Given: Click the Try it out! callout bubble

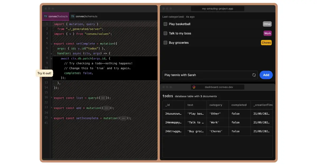Looking at the screenshot, I should coord(44,73).
